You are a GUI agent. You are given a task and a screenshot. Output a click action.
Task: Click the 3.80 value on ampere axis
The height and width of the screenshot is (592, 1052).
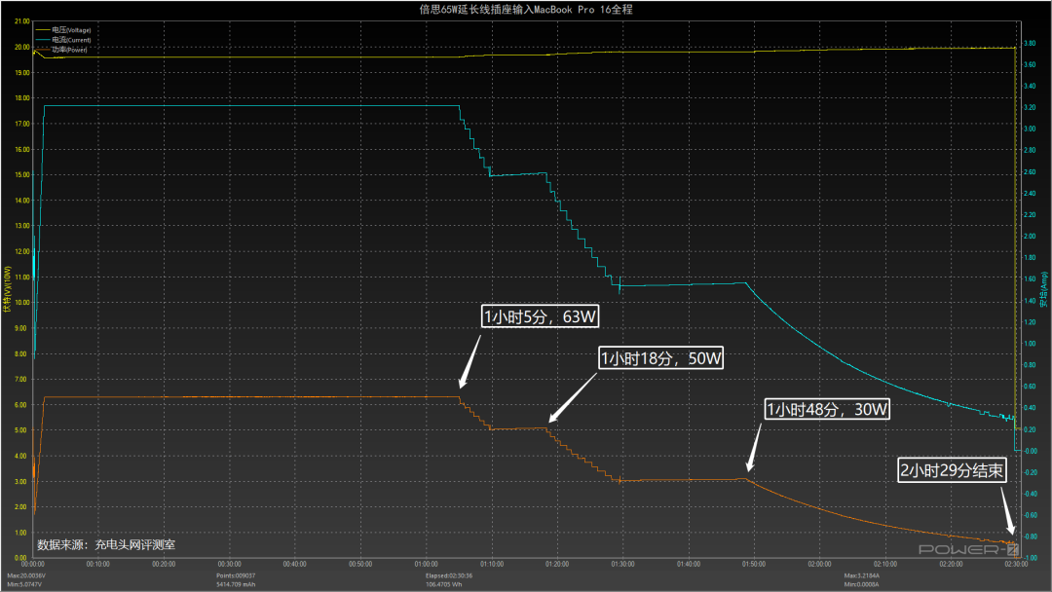1030,43
